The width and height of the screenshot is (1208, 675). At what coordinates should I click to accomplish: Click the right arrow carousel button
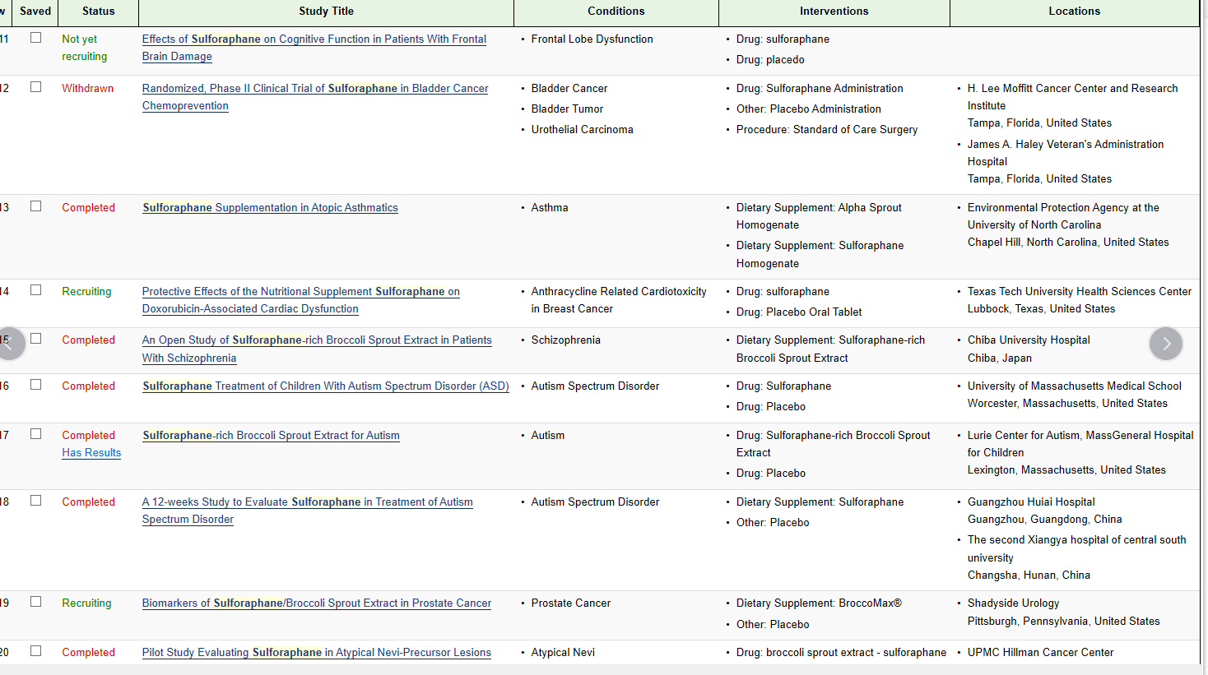(1165, 344)
